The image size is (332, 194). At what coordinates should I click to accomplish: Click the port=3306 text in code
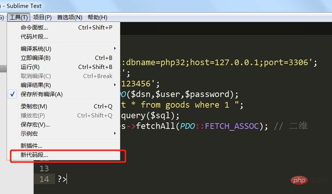click(286, 63)
